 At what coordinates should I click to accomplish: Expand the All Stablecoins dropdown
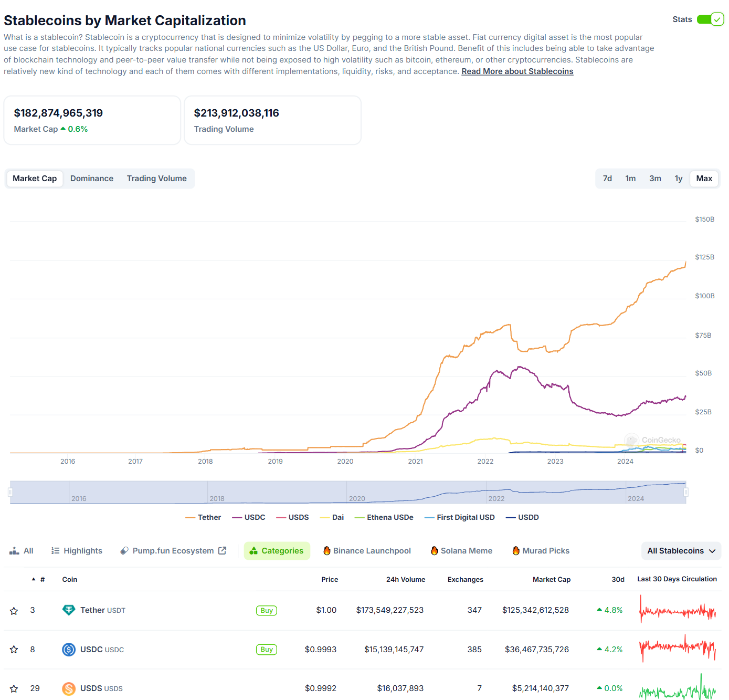pyautogui.click(x=681, y=551)
